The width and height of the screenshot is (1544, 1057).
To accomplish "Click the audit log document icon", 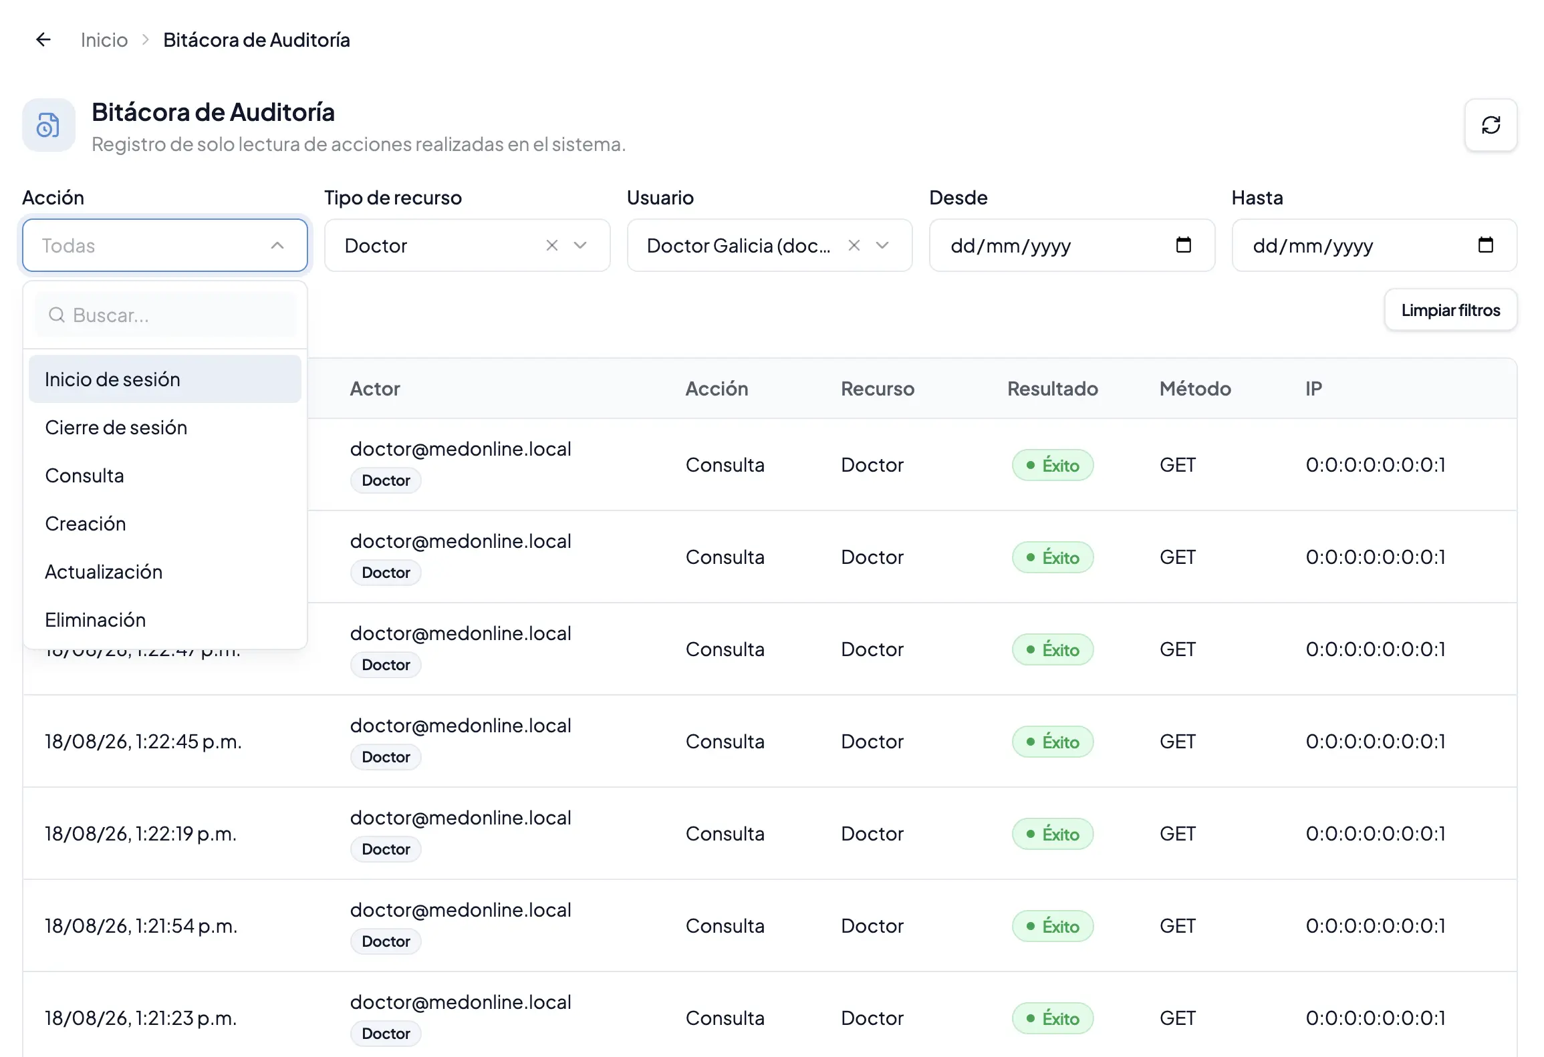I will pyautogui.click(x=48, y=125).
